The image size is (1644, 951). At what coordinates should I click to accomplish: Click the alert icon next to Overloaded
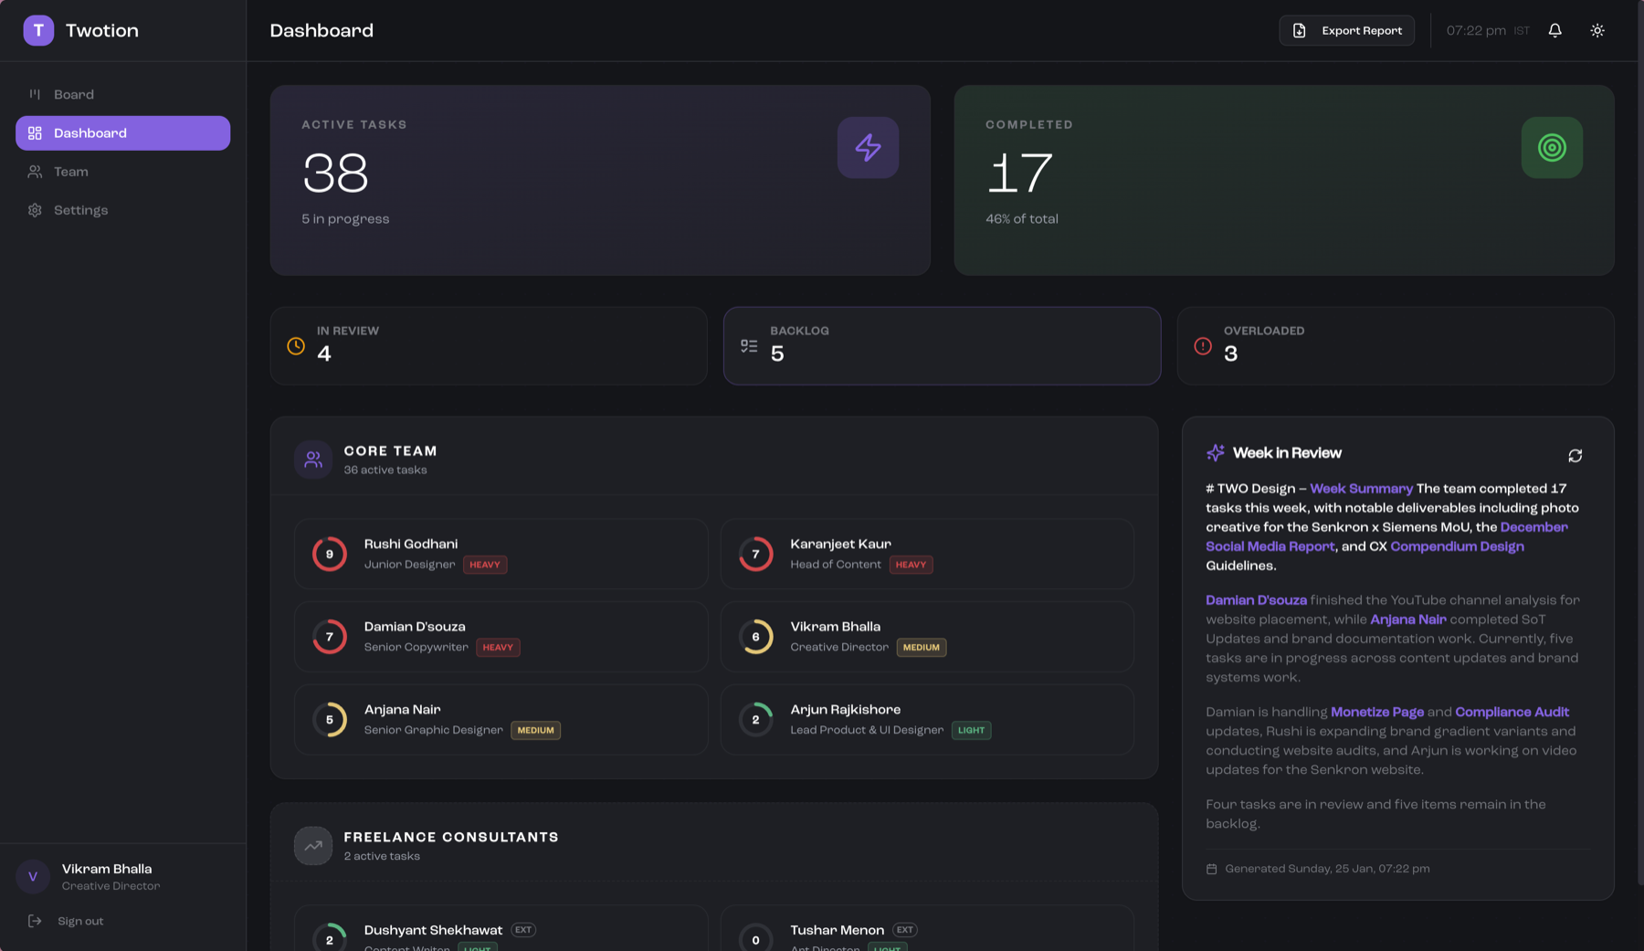pyautogui.click(x=1203, y=345)
